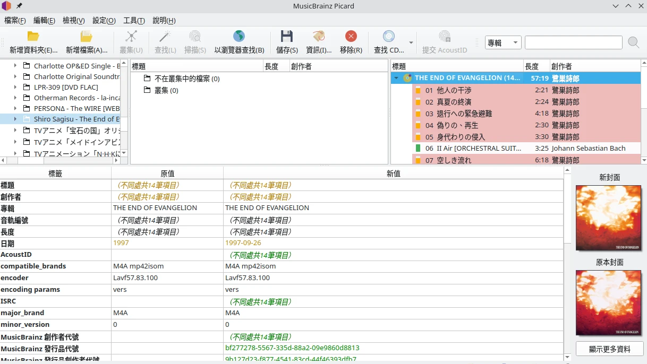Open Info (資訊) from the toolbar
Viewport: 647px width, 364px height.
point(319,37)
